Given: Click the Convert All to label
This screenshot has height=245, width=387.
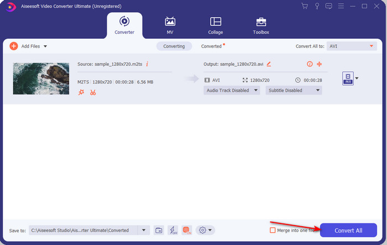Looking at the screenshot, I should pyautogui.click(x=310, y=46).
